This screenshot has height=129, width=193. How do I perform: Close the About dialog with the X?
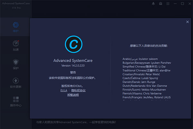coord(187,22)
